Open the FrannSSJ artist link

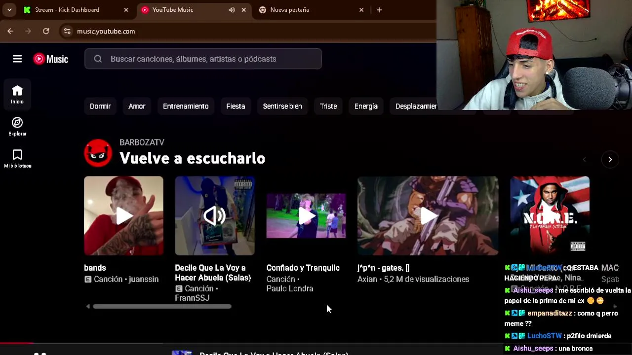(x=192, y=298)
